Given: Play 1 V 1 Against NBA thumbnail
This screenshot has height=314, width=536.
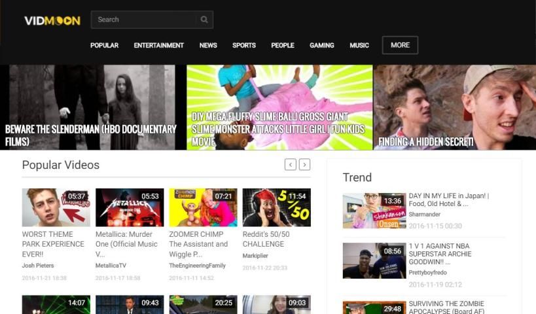Looking at the screenshot, I should tap(374, 260).
